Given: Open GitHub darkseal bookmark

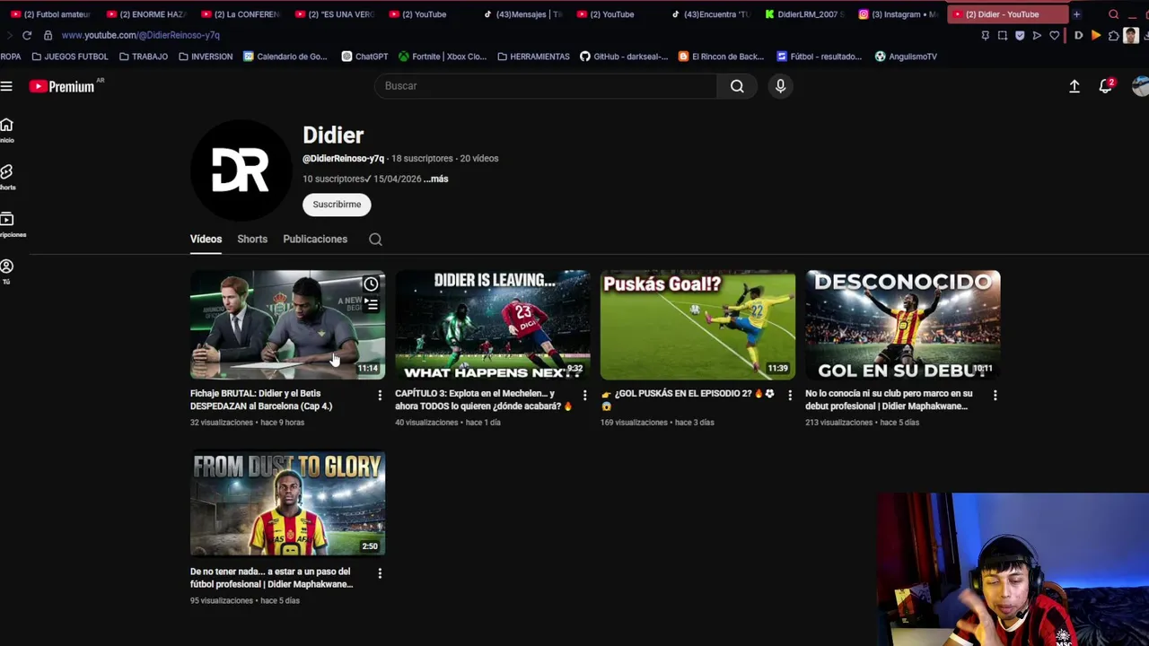Looking at the screenshot, I should coord(624,57).
